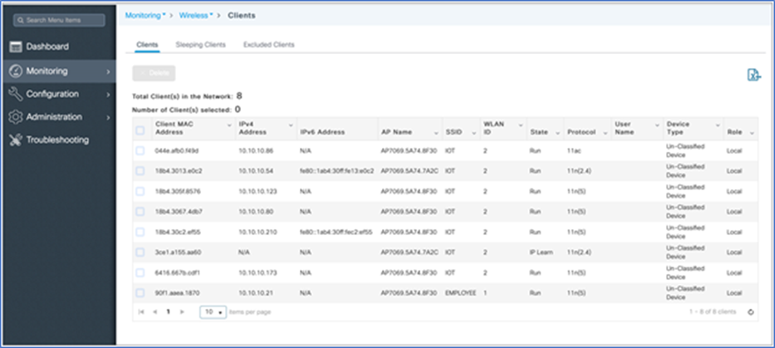
Task: Select the checkbox for 18b4.305f.8576
Action: pos(140,191)
